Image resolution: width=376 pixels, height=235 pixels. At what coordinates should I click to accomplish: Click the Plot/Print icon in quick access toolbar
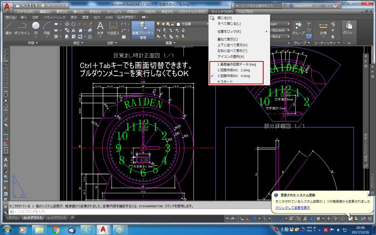pyautogui.click(x=43, y=5)
